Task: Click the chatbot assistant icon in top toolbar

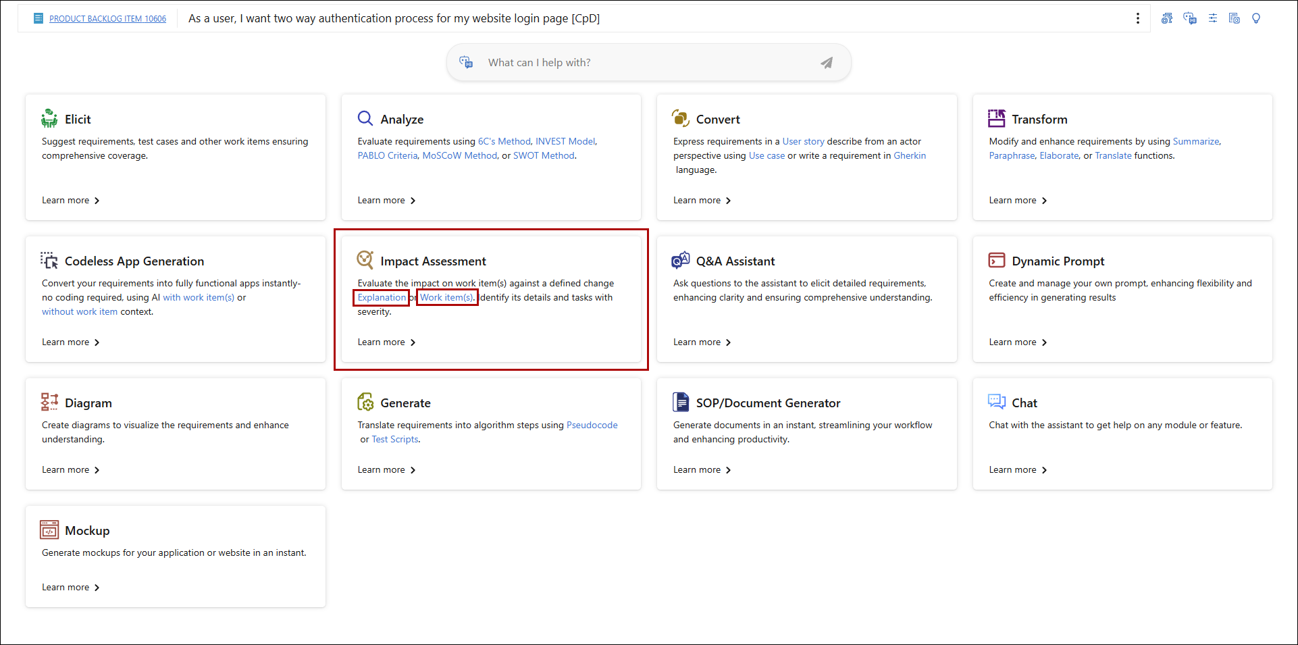Action: click(1189, 18)
